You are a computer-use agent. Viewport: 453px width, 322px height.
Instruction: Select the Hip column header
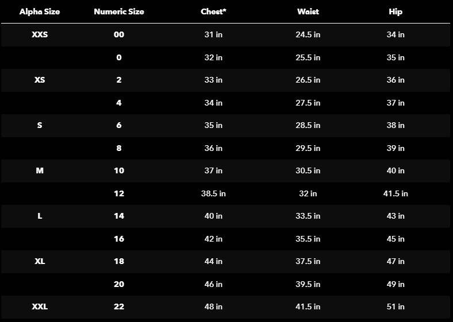pyautogui.click(x=396, y=11)
